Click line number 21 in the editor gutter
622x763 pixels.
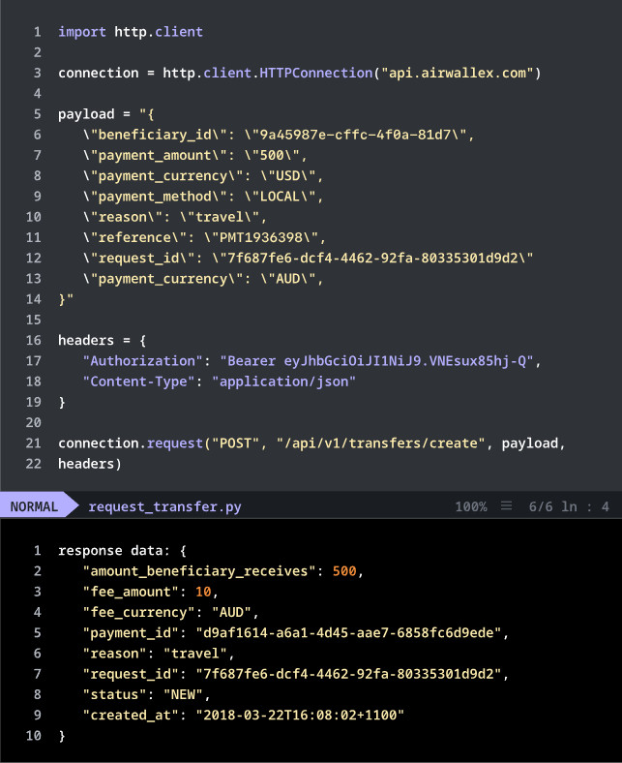point(34,443)
